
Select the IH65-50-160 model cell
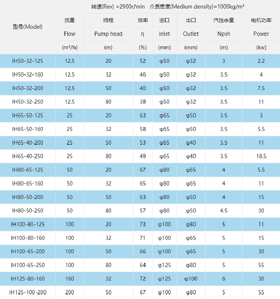pyautogui.click(x=28, y=129)
